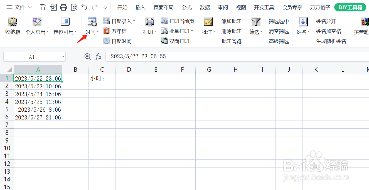
Task: Switch to the 页面布局 tab
Action: coord(164,7)
